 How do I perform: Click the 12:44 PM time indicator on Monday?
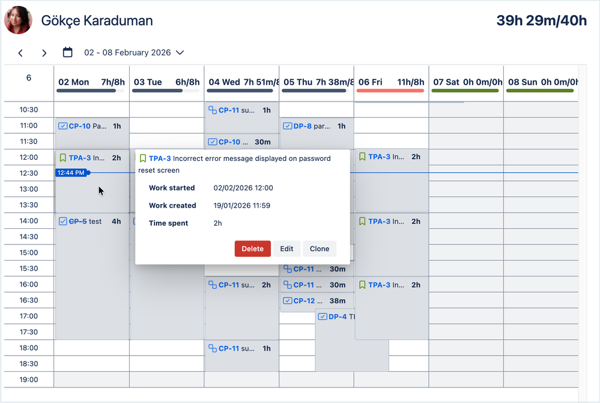click(x=70, y=172)
